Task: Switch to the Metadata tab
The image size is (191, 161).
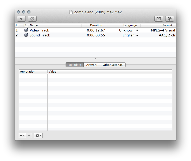Action: point(75,65)
